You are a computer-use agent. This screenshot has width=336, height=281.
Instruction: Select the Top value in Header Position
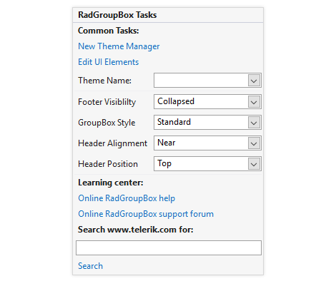tap(164, 163)
